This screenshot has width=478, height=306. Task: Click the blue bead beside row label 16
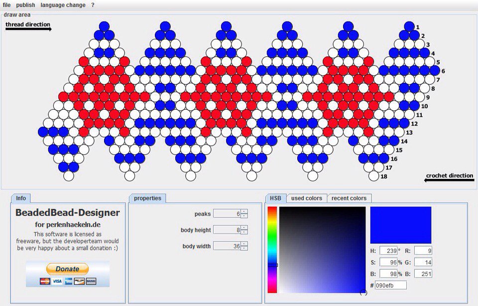384,158
